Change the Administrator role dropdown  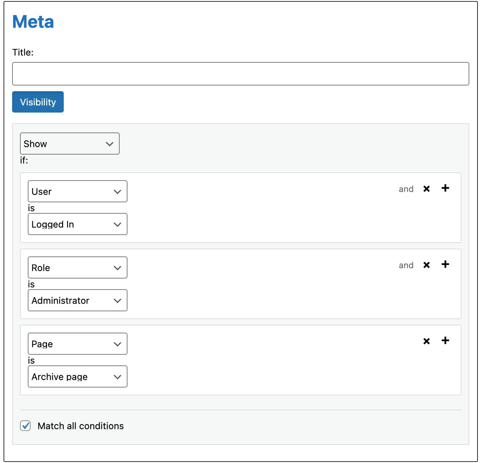77,300
